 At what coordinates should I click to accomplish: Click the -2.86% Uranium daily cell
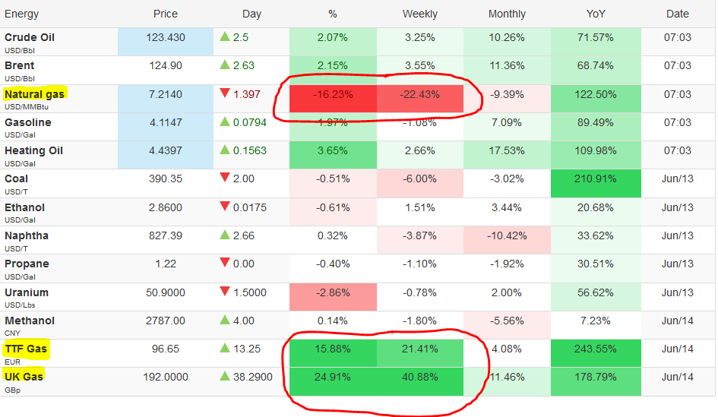coord(333,297)
